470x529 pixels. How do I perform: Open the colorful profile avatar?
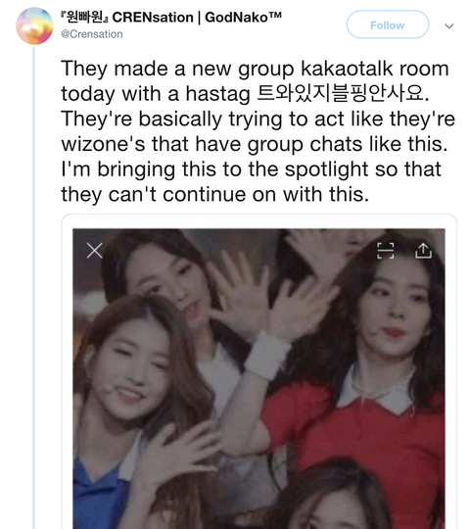coord(34,26)
